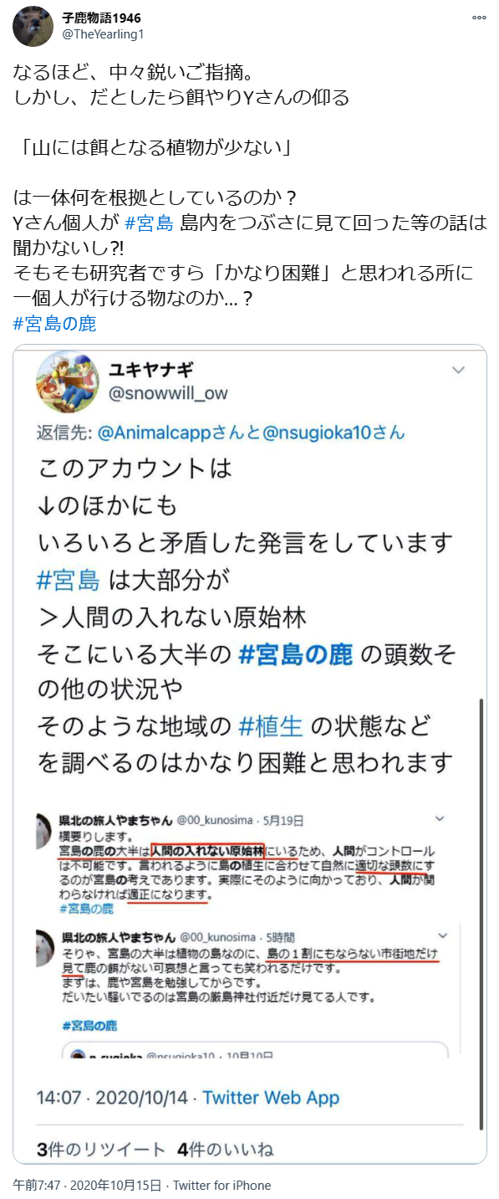Click the @snowwill_ow handle in the image
Image resolution: width=499 pixels, height=1199 pixels.
click(x=167, y=393)
